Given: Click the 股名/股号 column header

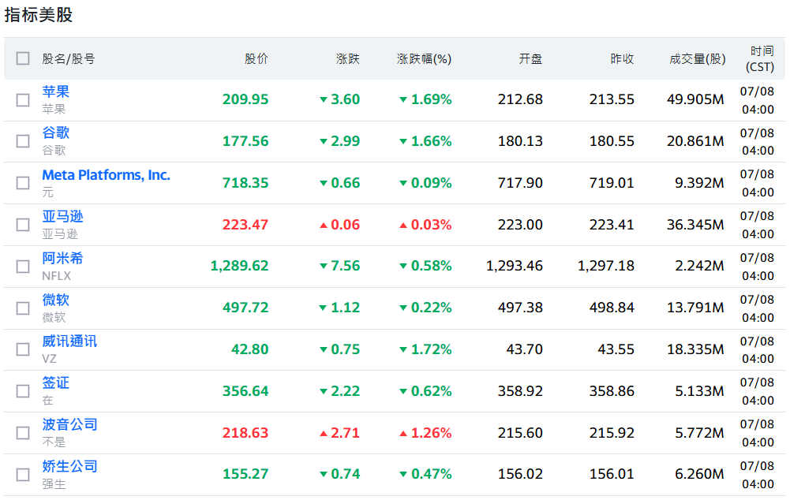Looking at the screenshot, I should (69, 59).
